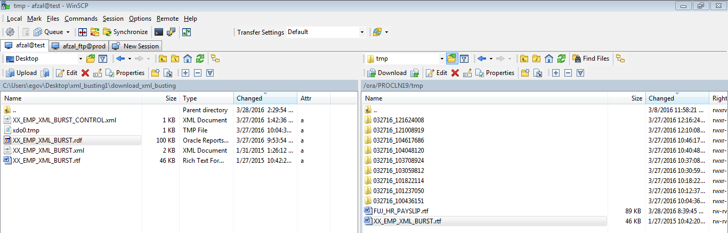Click the red Delete icon in local toolbar
The height and width of the screenshot is (233, 728).
pos(85,73)
